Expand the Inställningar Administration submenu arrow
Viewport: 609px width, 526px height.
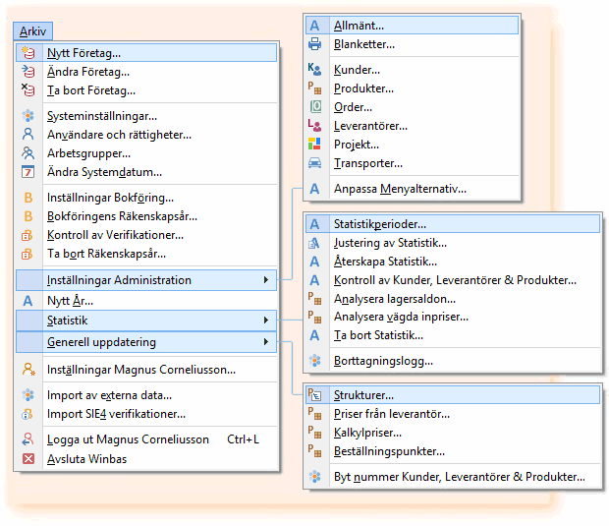coord(266,280)
